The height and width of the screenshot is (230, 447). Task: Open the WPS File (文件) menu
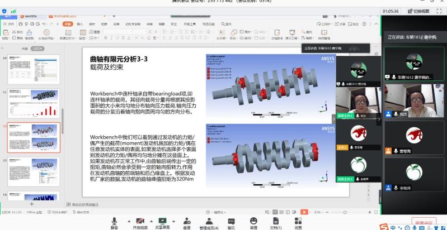(x=10, y=24)
